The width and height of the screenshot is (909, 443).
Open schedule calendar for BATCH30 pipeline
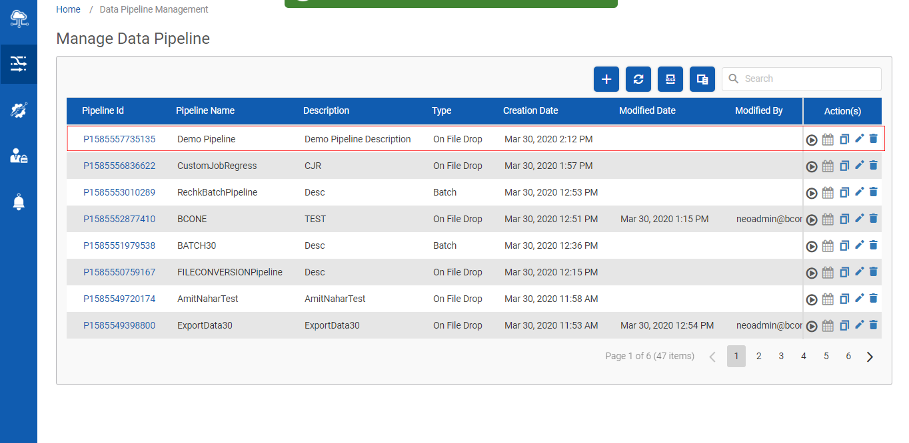828,246
